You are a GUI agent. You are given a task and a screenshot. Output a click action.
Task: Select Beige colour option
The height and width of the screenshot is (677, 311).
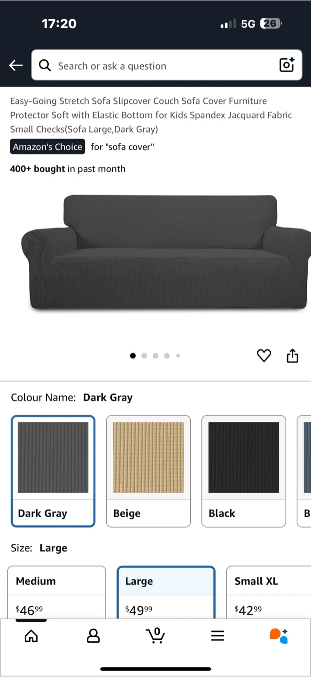tap(148, 471)
